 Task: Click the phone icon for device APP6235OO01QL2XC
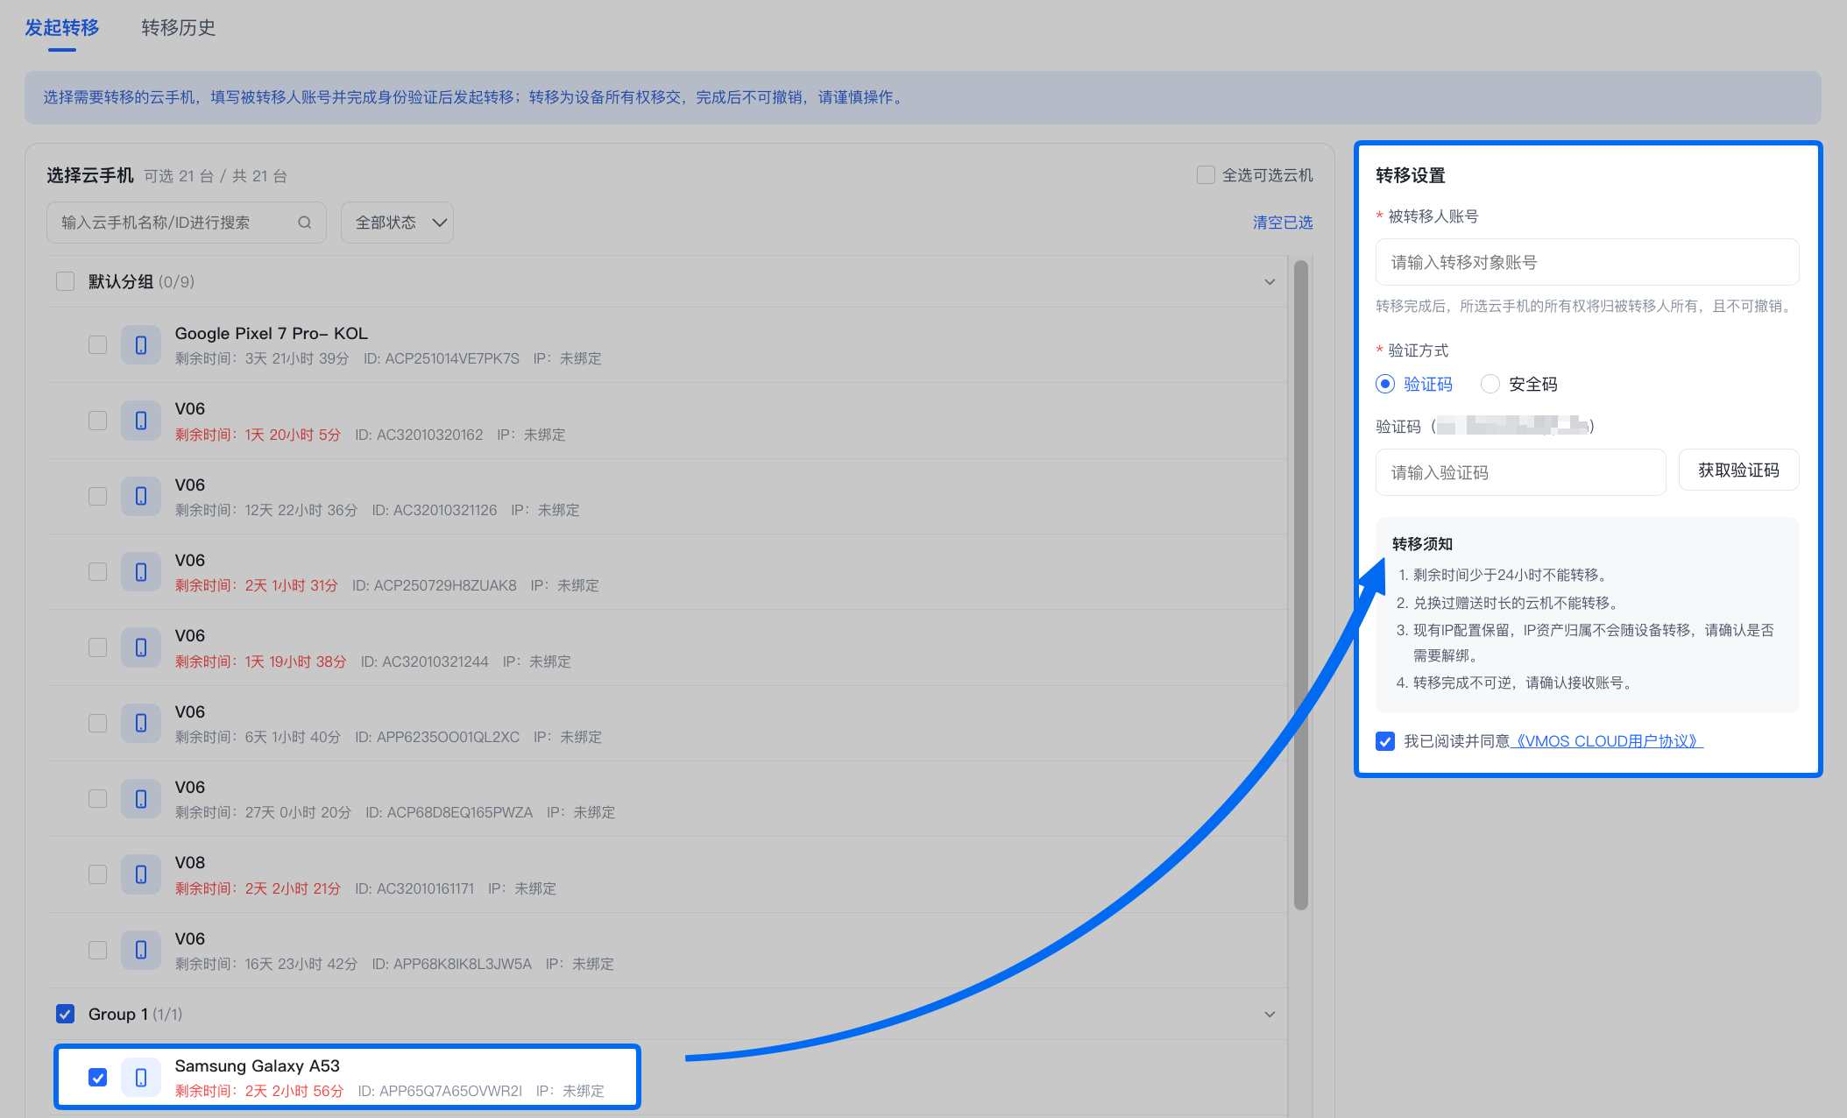141,724
